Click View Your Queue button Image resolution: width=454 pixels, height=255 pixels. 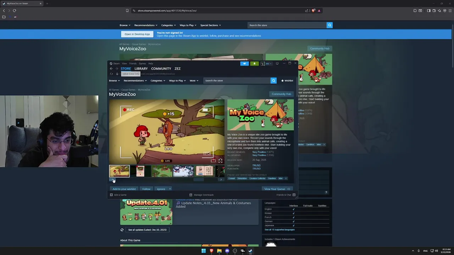tap(277, 189)
